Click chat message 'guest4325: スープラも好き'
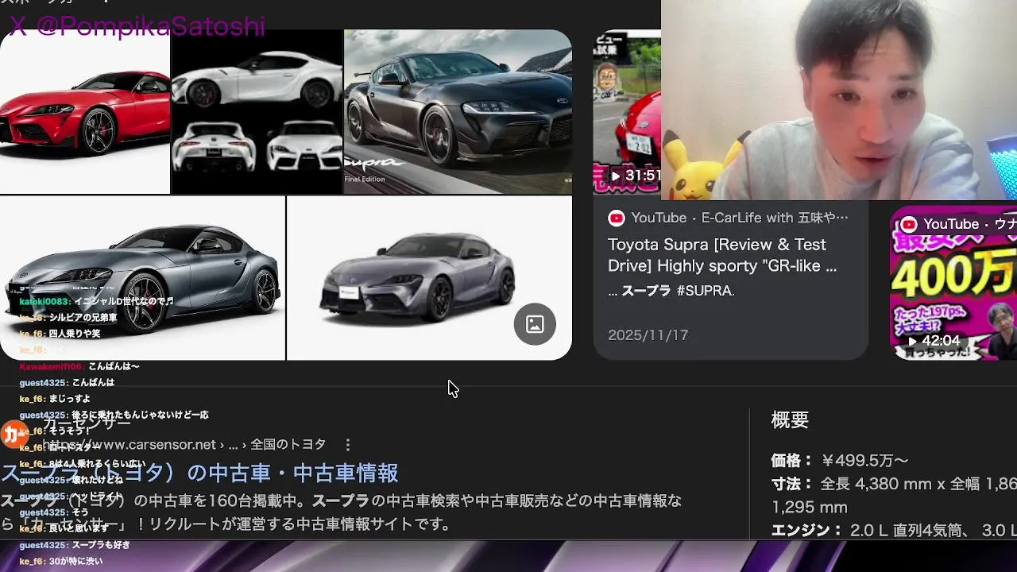This screenshot has height=572, width=1017. click(75, 545)
